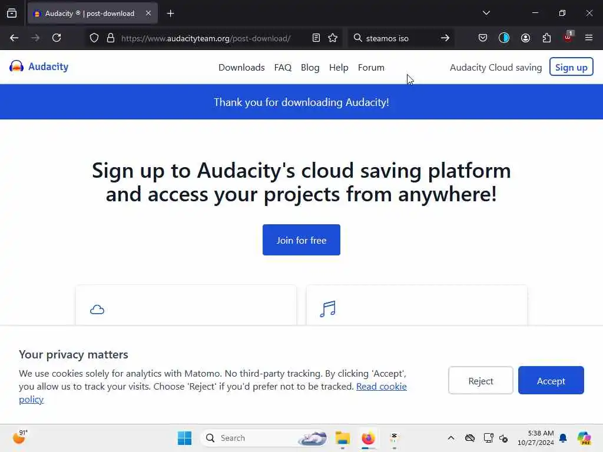Image resolution: width=603 pixels, height=452 pixels.
Task: Open the Forum nav item
Action: 371,68
